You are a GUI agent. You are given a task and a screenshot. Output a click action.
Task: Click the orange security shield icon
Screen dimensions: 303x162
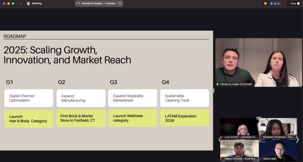265,3
